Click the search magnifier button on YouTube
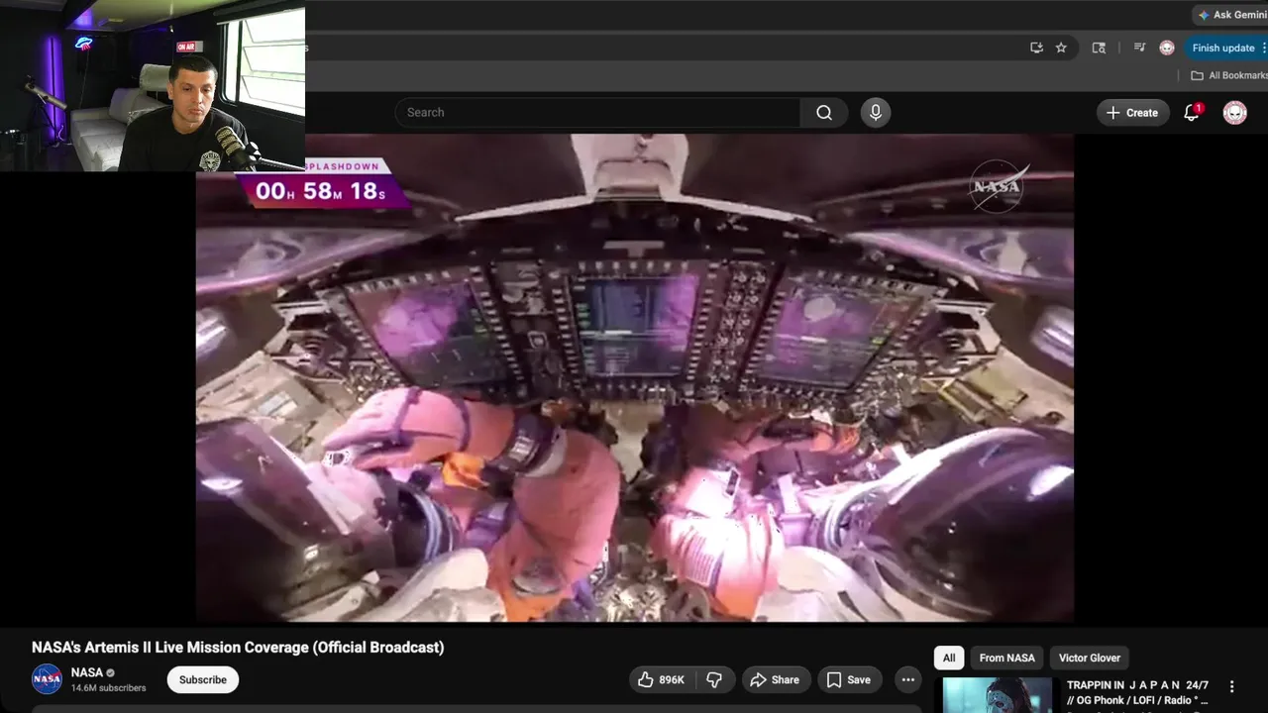The width and height of the screenshot is (1268, 713). [x=824, y=113]
